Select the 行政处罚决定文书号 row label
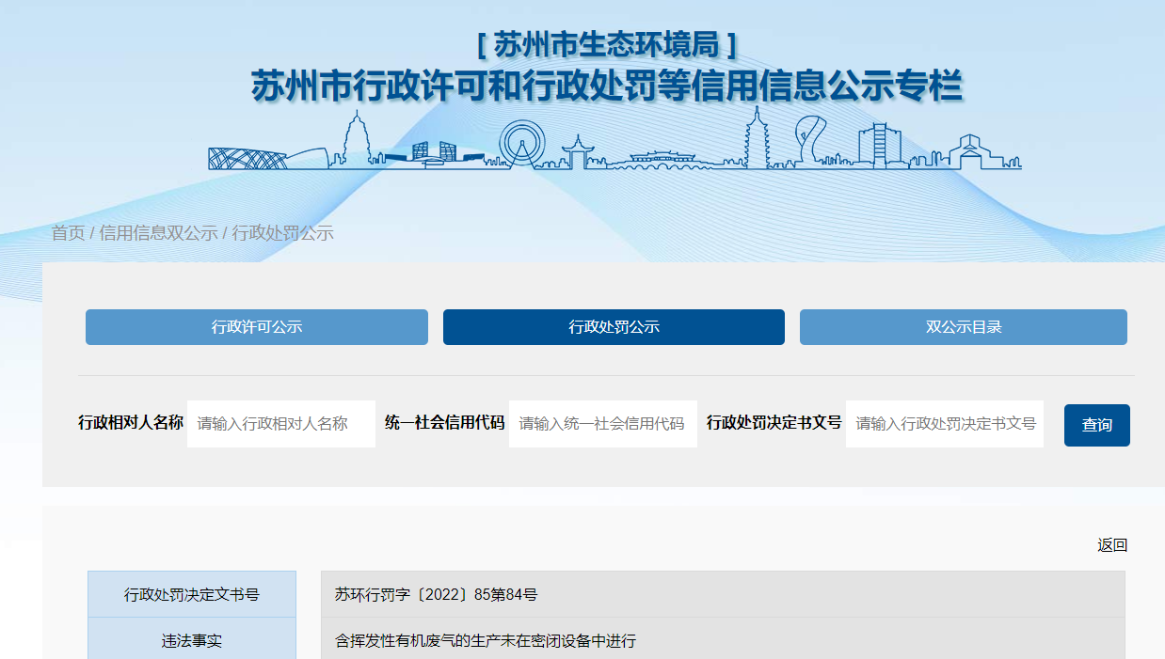Screen dimensions: 1165x659 [x=192, y=594]
